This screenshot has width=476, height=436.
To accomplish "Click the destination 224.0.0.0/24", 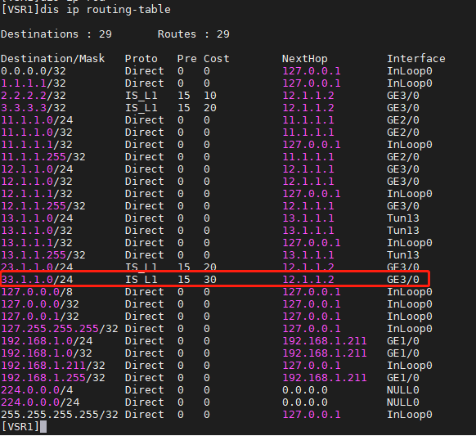I will [40, 402].
